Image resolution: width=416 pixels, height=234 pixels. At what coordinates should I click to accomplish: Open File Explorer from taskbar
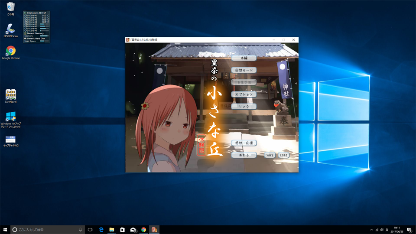click(112, 230)
